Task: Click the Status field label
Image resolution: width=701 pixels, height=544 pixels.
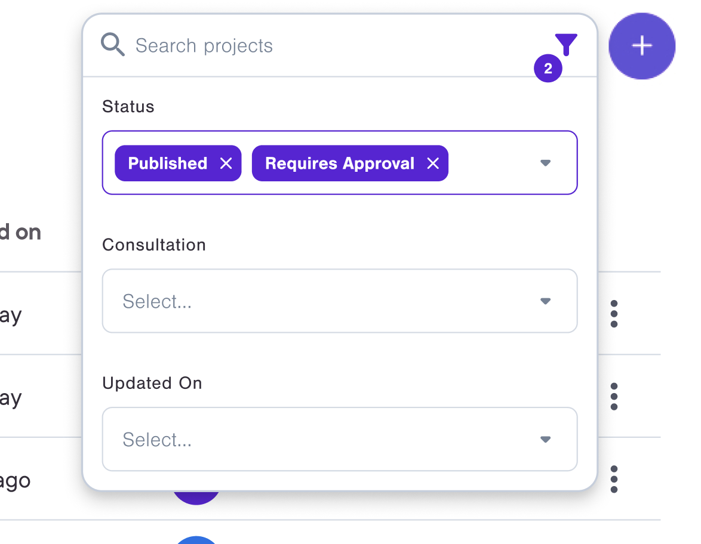Action: [x=128, y=107]
